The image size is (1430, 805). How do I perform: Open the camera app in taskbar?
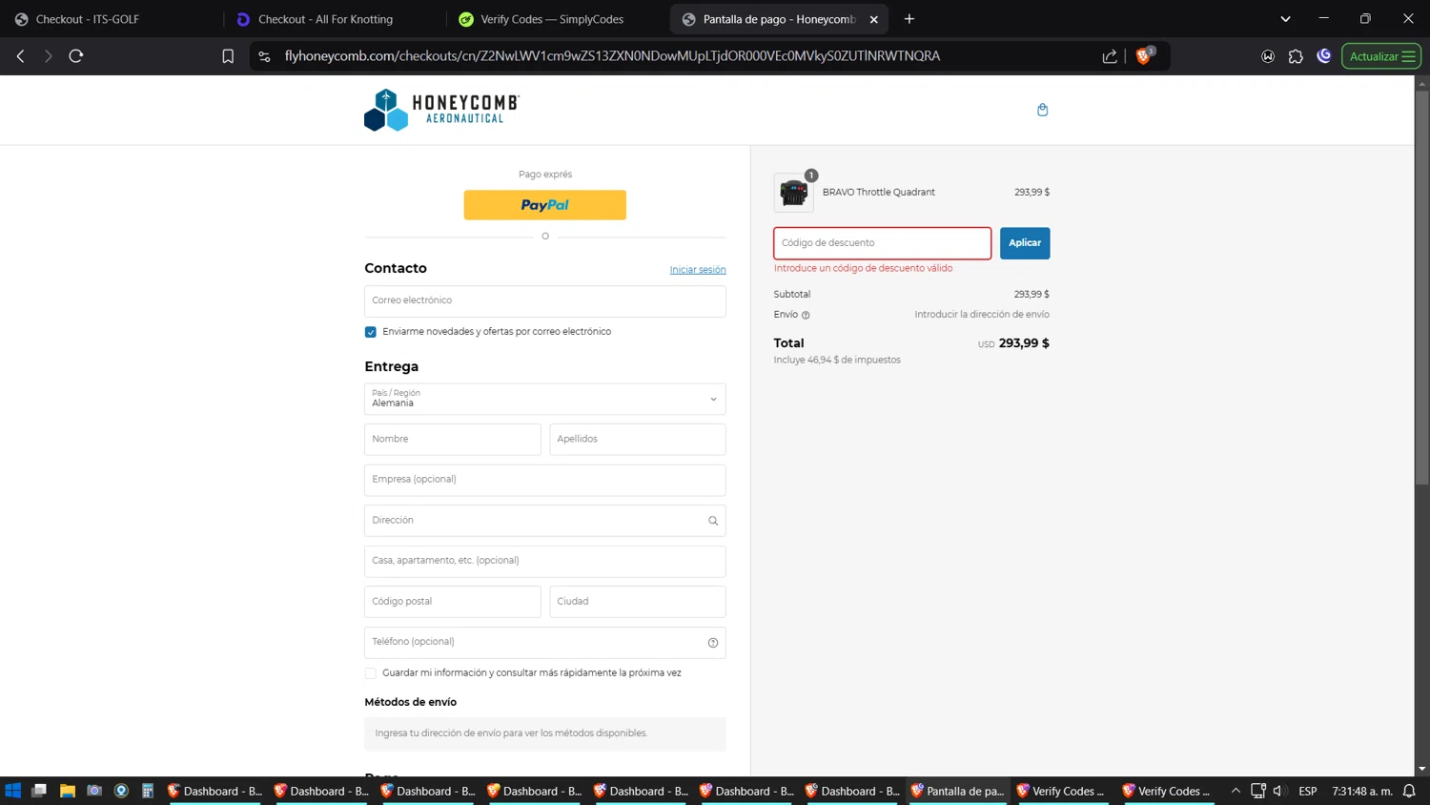(x=94, y=791)
